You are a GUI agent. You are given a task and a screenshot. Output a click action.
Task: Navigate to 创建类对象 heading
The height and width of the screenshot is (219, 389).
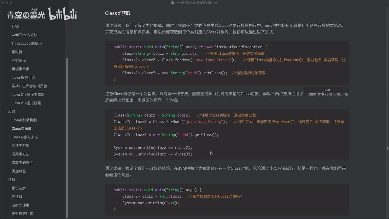[21, 146]
